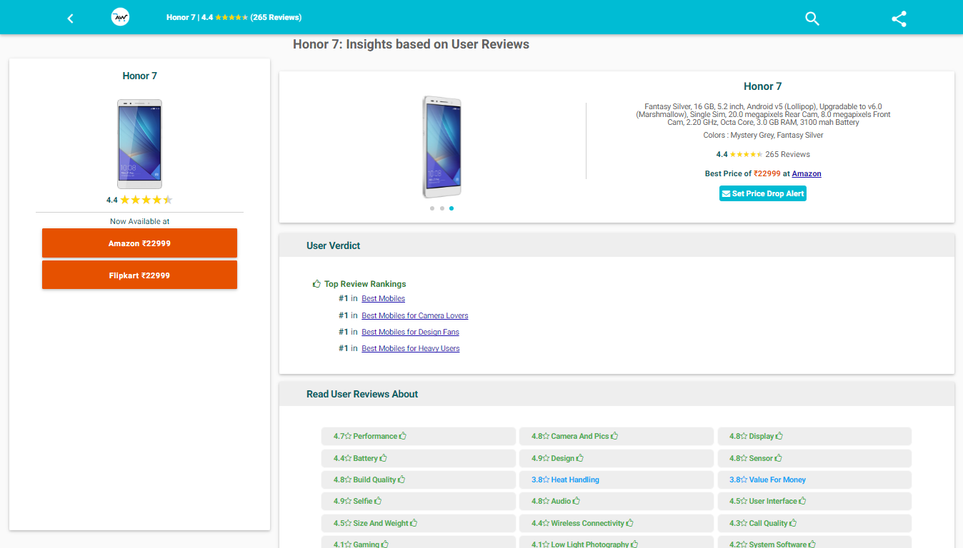Read reviews about Wireless Connectivity
This screenshot has height=548, width=963.
pyautogui.click(x=617, y=523)
